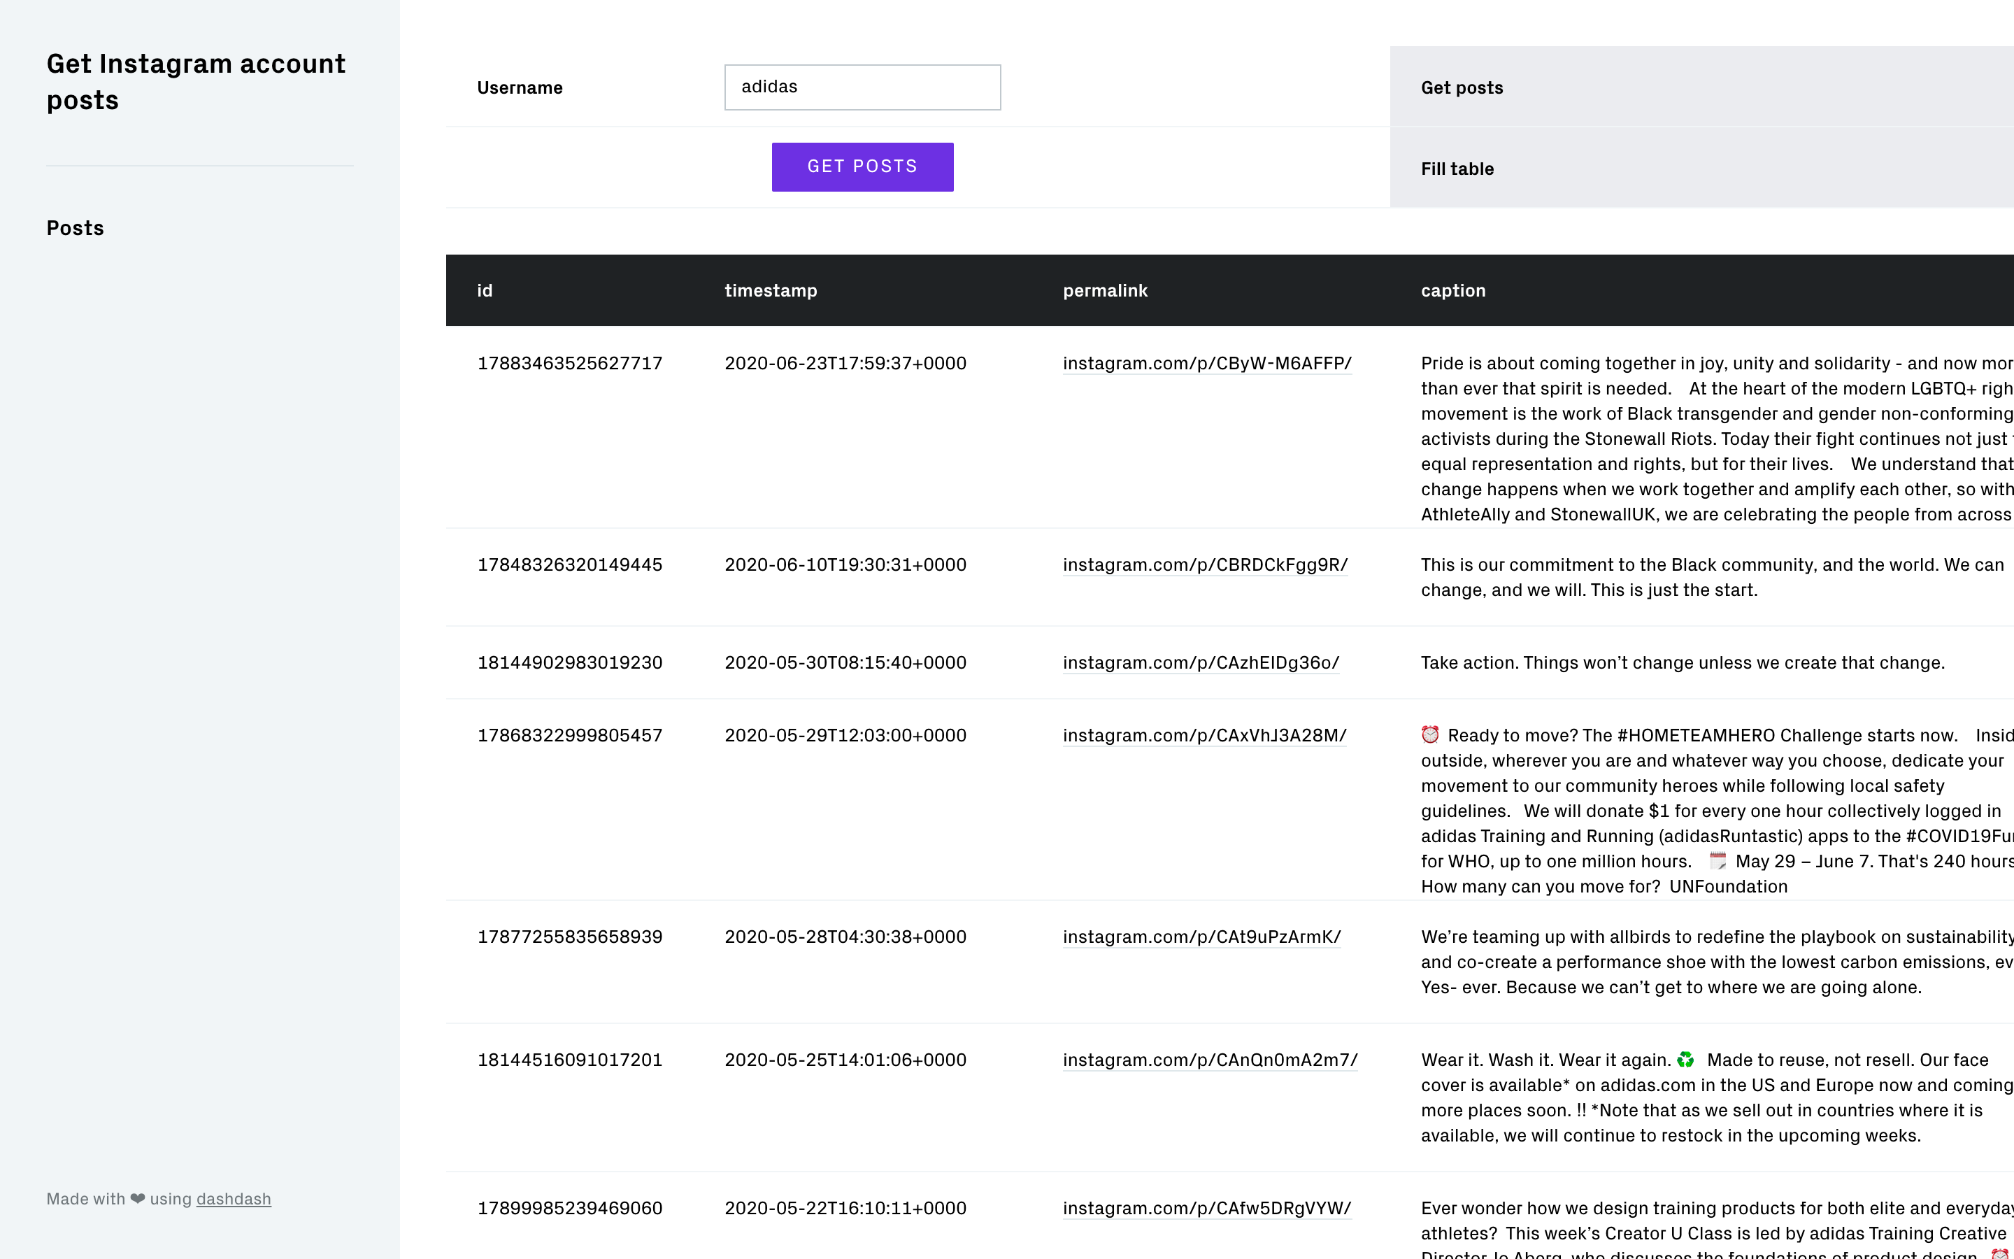Screen dimensions: 2014x1259
Task: Select id cell 18144902983019230
Action: pos(570,663)
